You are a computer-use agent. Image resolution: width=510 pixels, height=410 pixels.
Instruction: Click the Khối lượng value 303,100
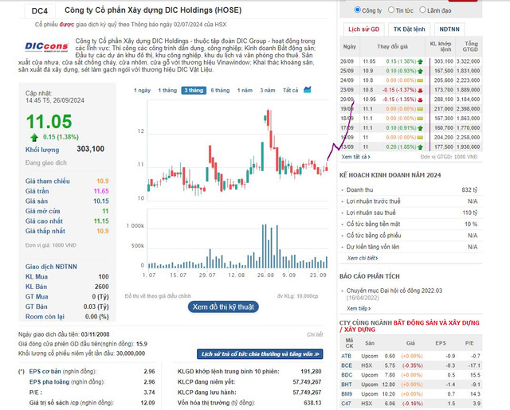tap(90, 149)
